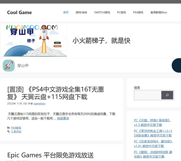Click the post excerpt about 天翼云盘和115网盘
The image size is (181, 161).
pyautogui.click(x=61, y=116)
